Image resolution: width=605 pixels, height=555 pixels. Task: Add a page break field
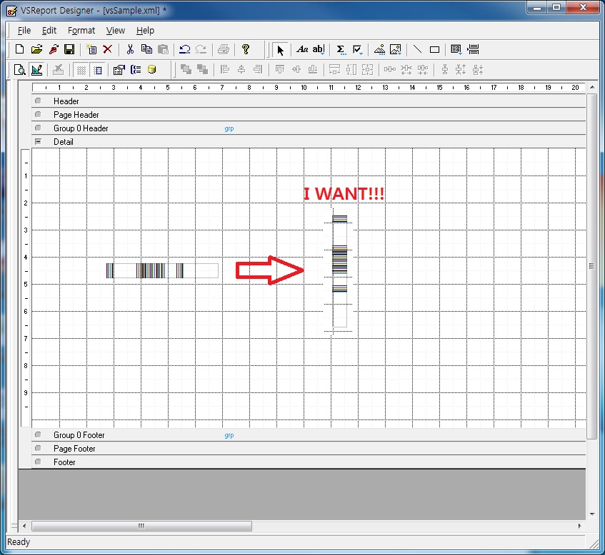click(473, 49)
